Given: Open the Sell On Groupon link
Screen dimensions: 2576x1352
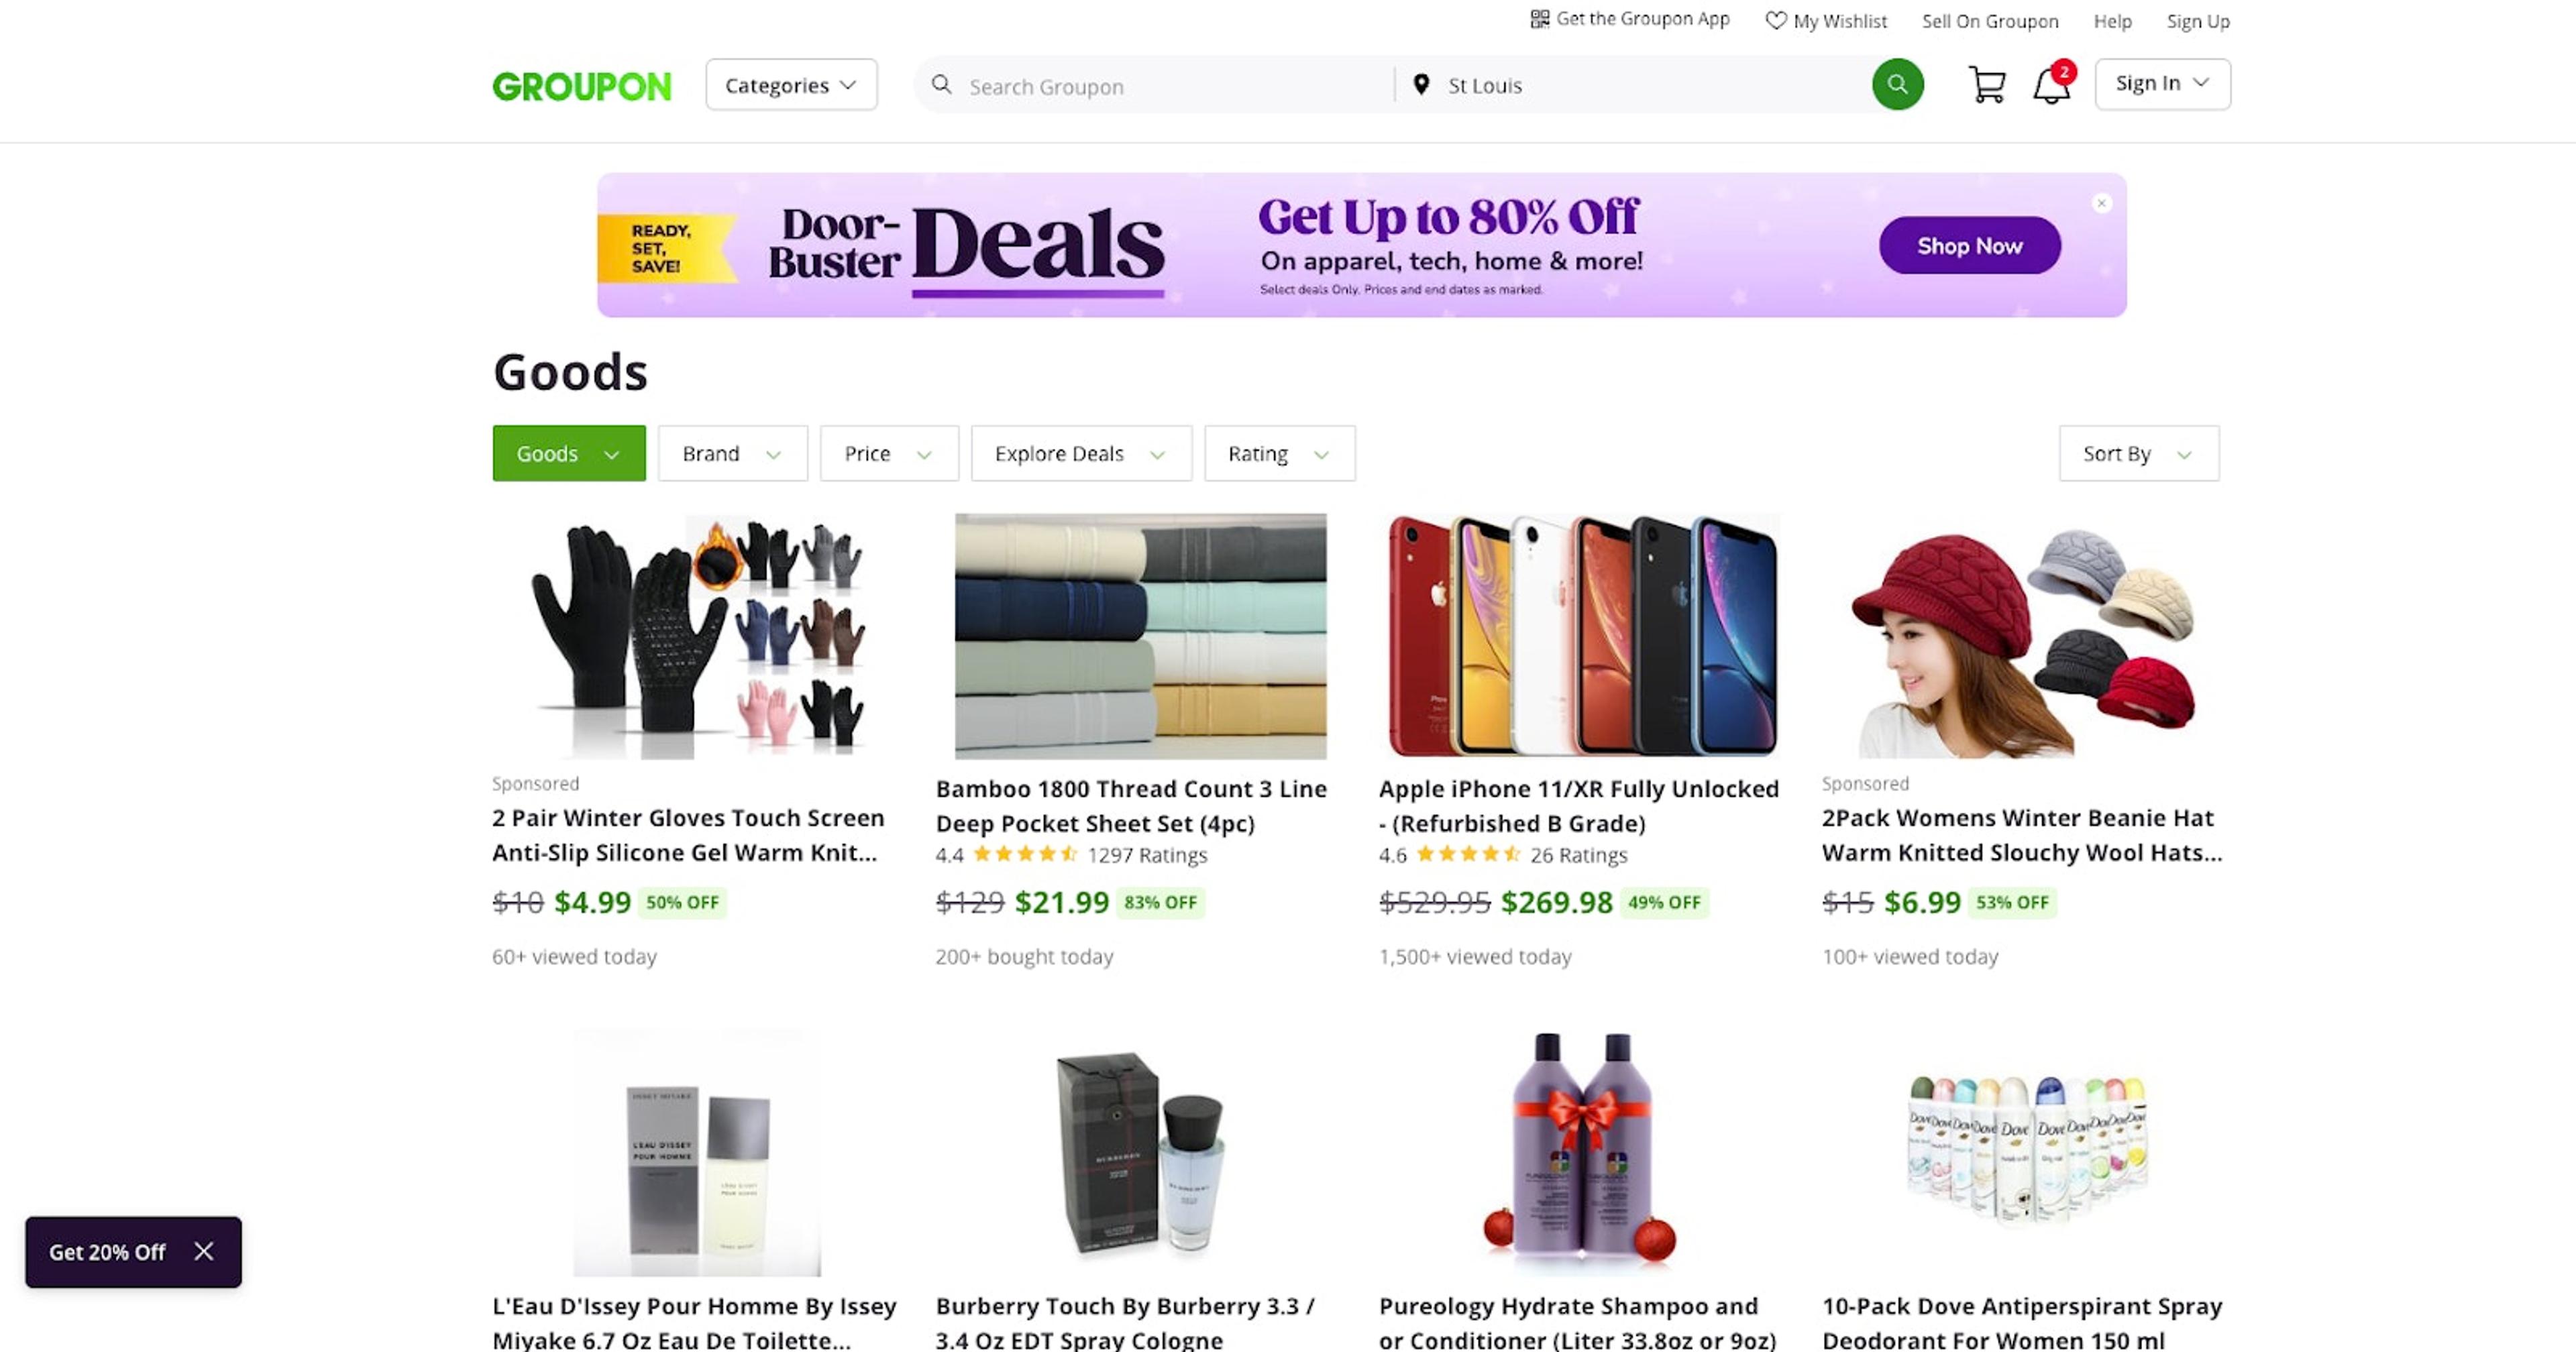Looking at the screenshot, I should 1989,20.
